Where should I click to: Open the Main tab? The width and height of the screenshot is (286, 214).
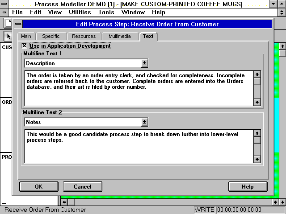[26, 36]
